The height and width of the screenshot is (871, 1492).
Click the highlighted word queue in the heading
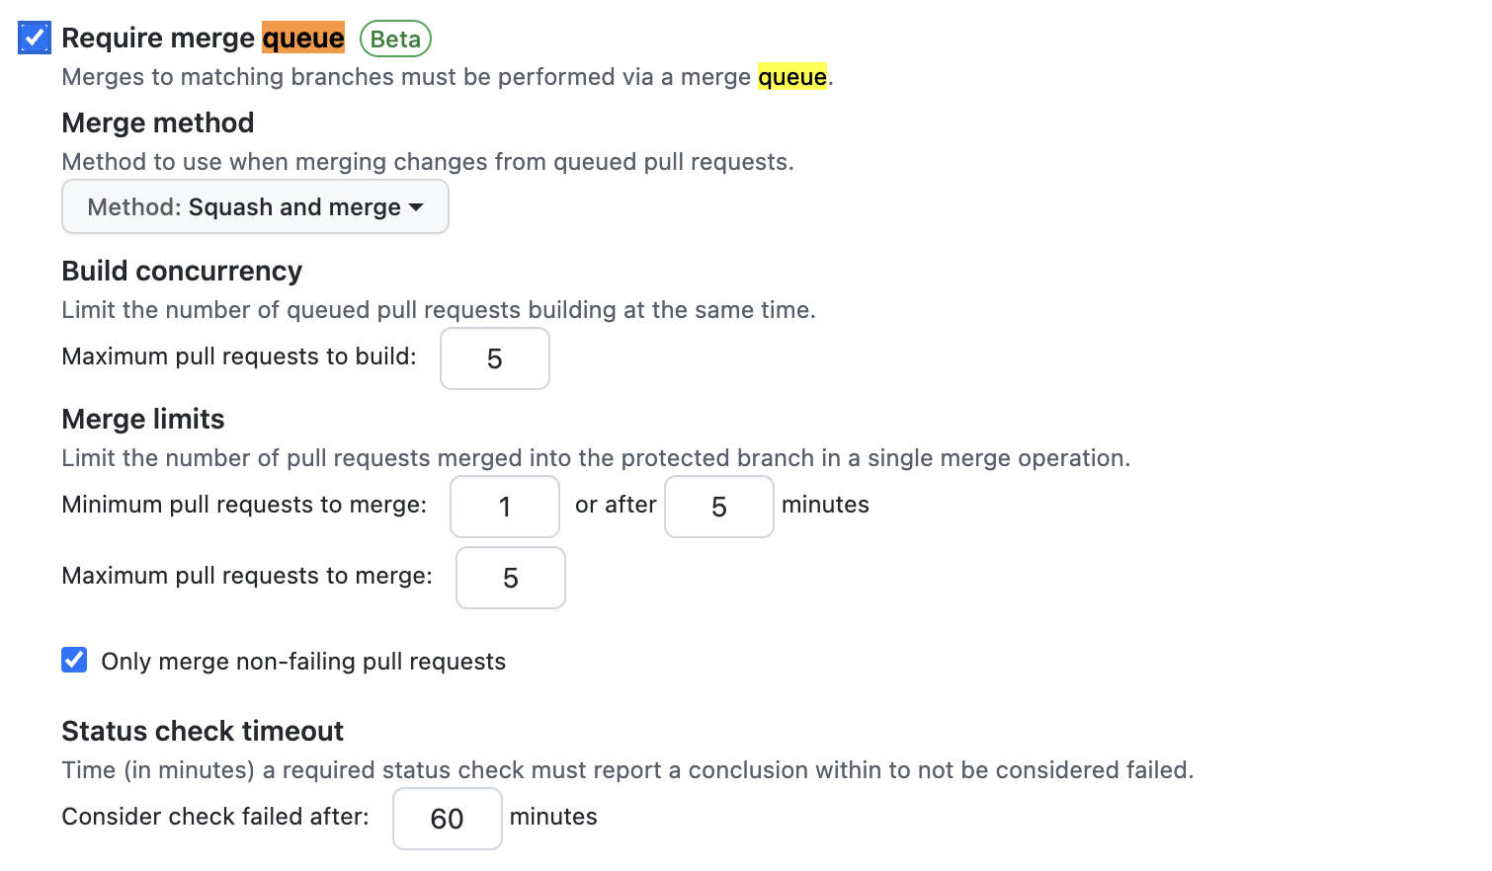click(x=303, y=38)
